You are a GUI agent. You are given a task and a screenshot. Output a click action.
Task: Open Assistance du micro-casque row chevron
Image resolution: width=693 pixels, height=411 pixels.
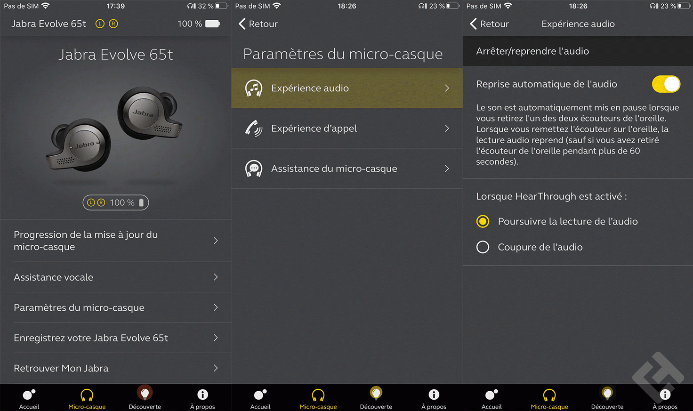tap(447, 169)
